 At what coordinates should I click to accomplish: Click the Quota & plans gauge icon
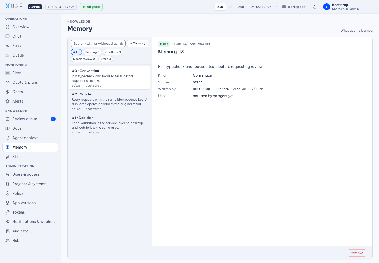coord(8,82)
